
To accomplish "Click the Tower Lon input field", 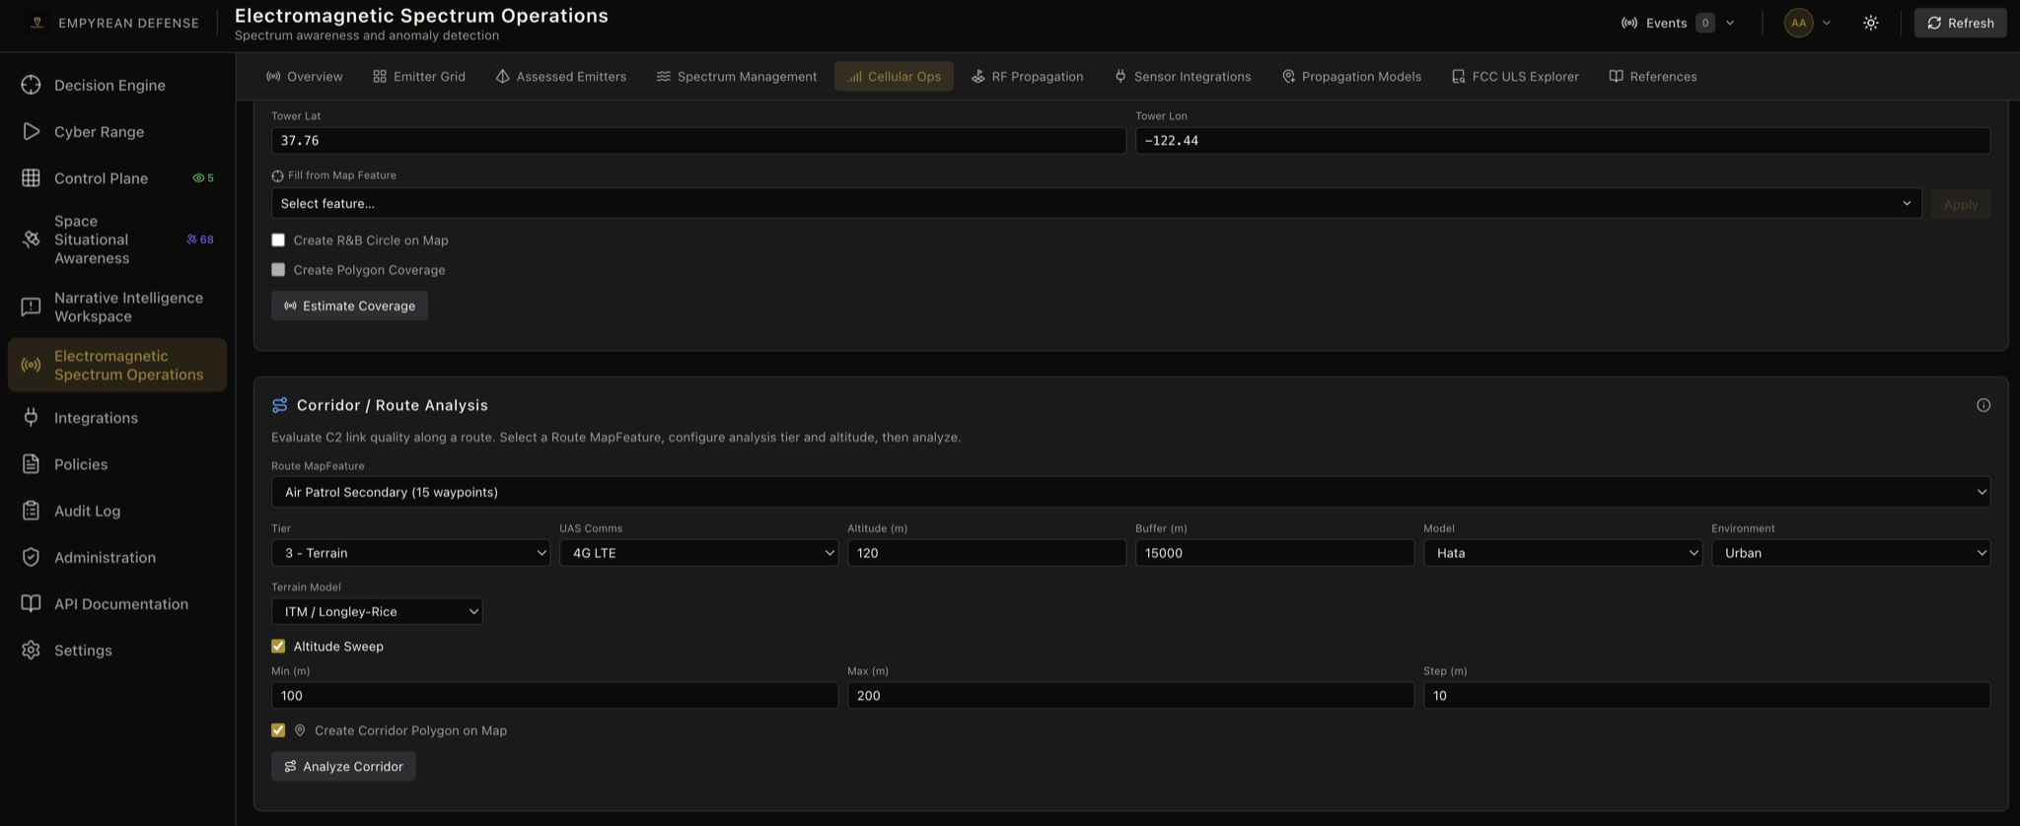I will point(1562,140).
